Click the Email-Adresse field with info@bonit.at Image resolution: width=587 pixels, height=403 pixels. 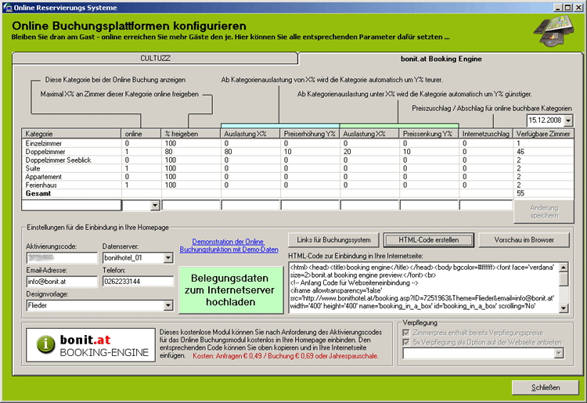coord(62,282)
